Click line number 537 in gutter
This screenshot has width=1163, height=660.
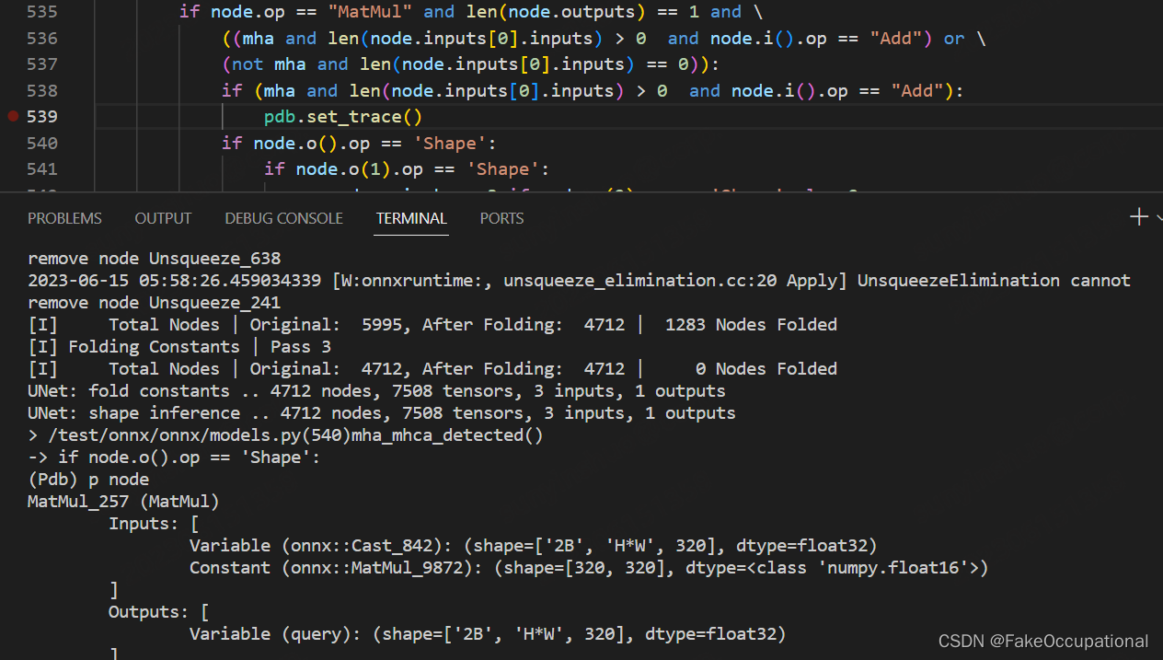tap(42, 64)
